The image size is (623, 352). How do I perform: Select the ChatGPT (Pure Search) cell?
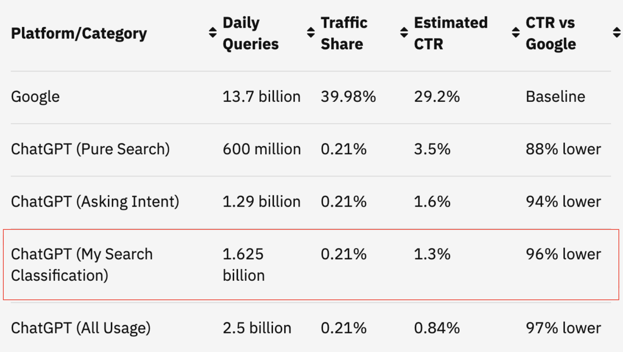tap(90, 149)
